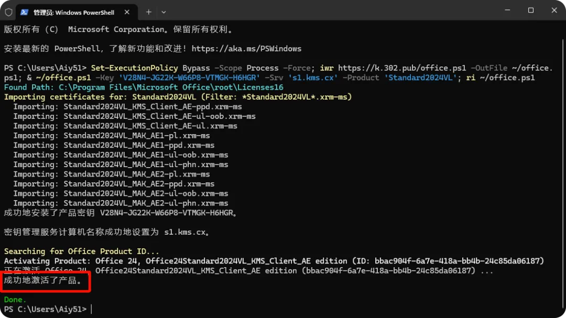This screenshot has height=318, width=566.
Task: Click Standard2024VL_MAK_AE2-ppd.xrm-ms line
Action: point(114,184)
